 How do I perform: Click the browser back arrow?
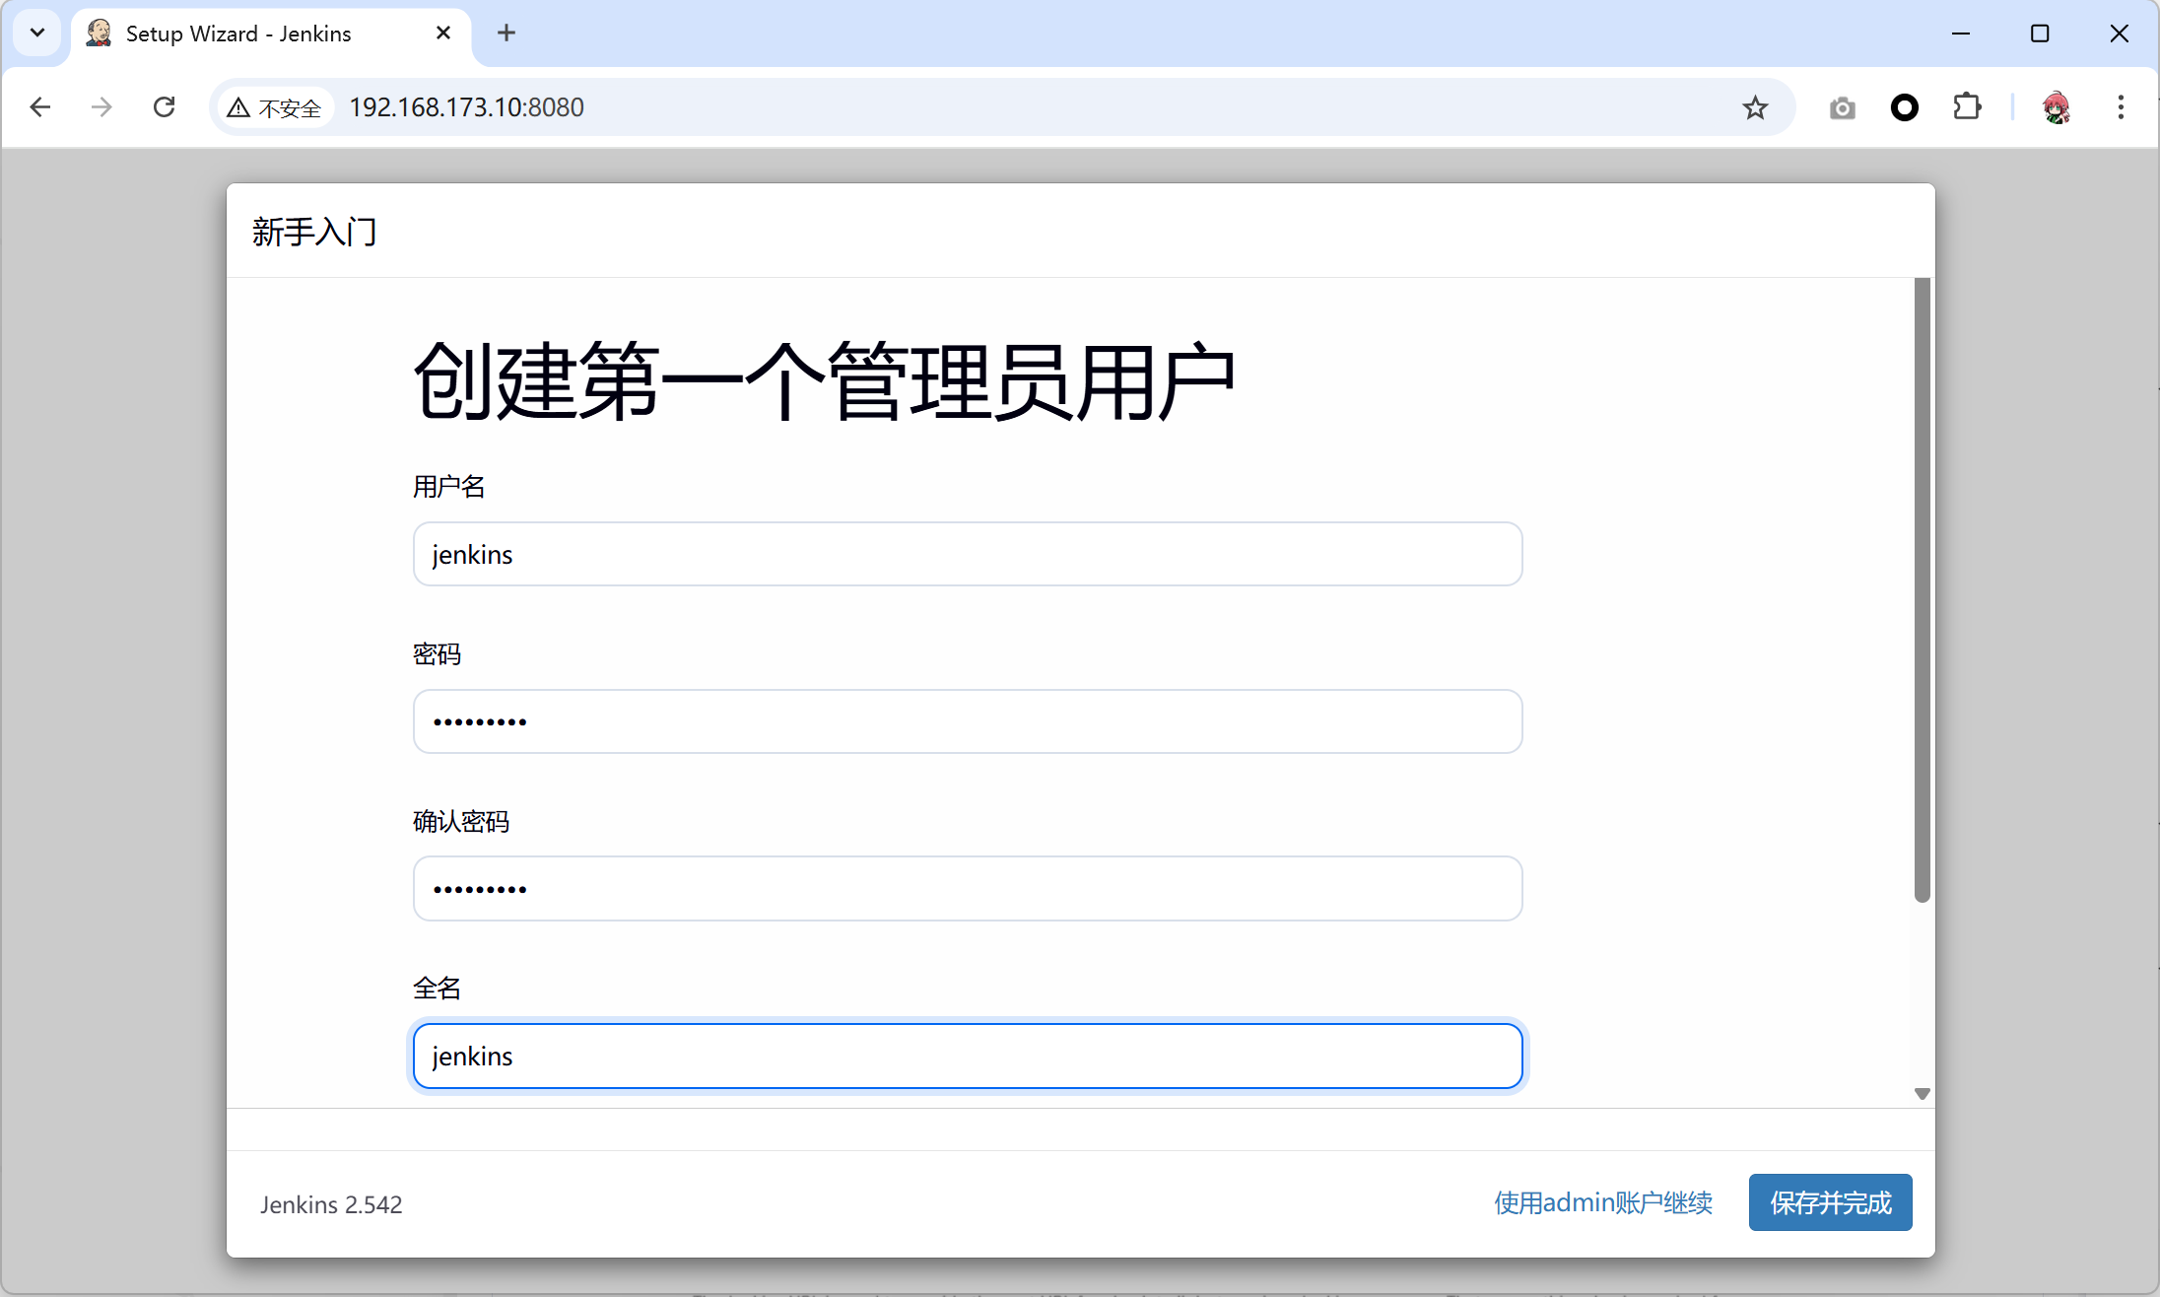40,107
